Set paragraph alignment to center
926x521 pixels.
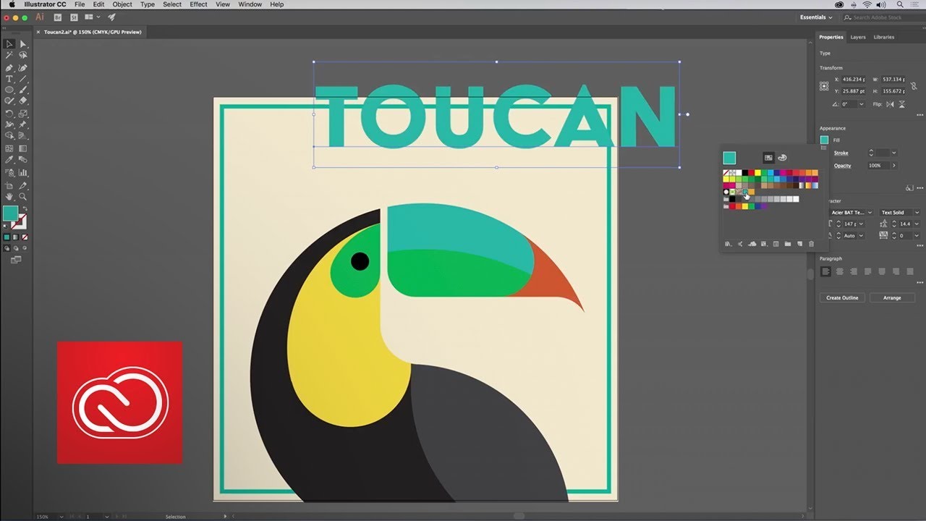pos(840,271)
